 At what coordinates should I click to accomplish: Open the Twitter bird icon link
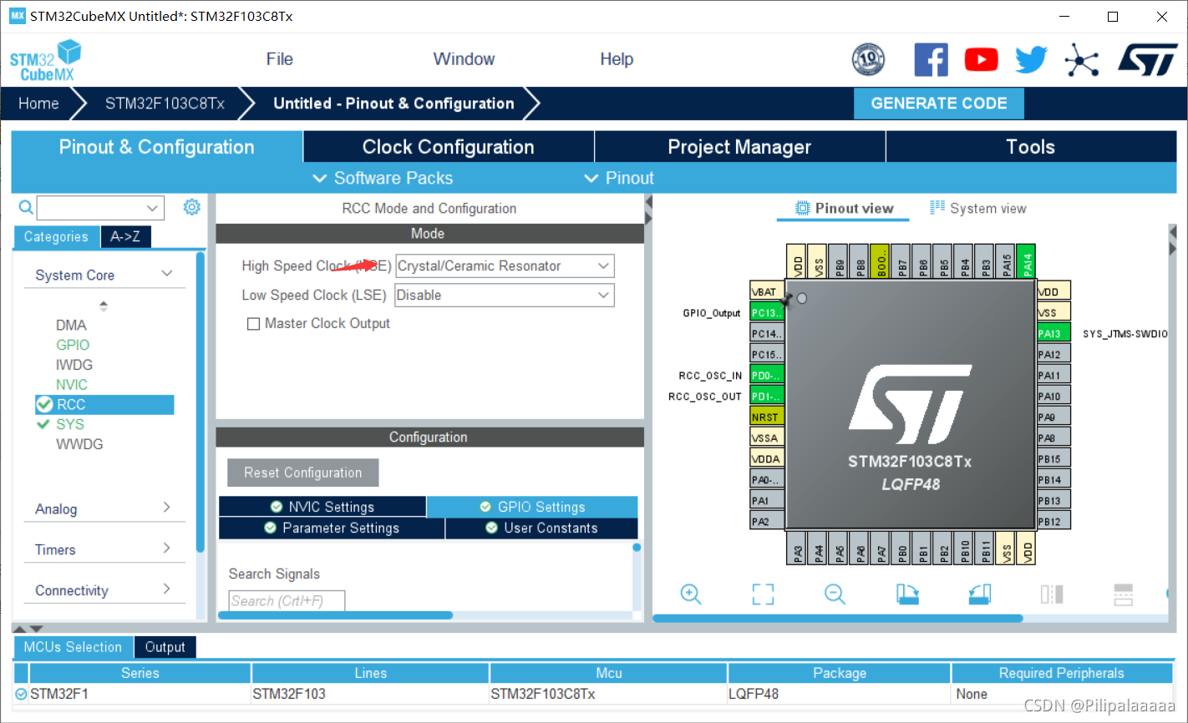1031,59
